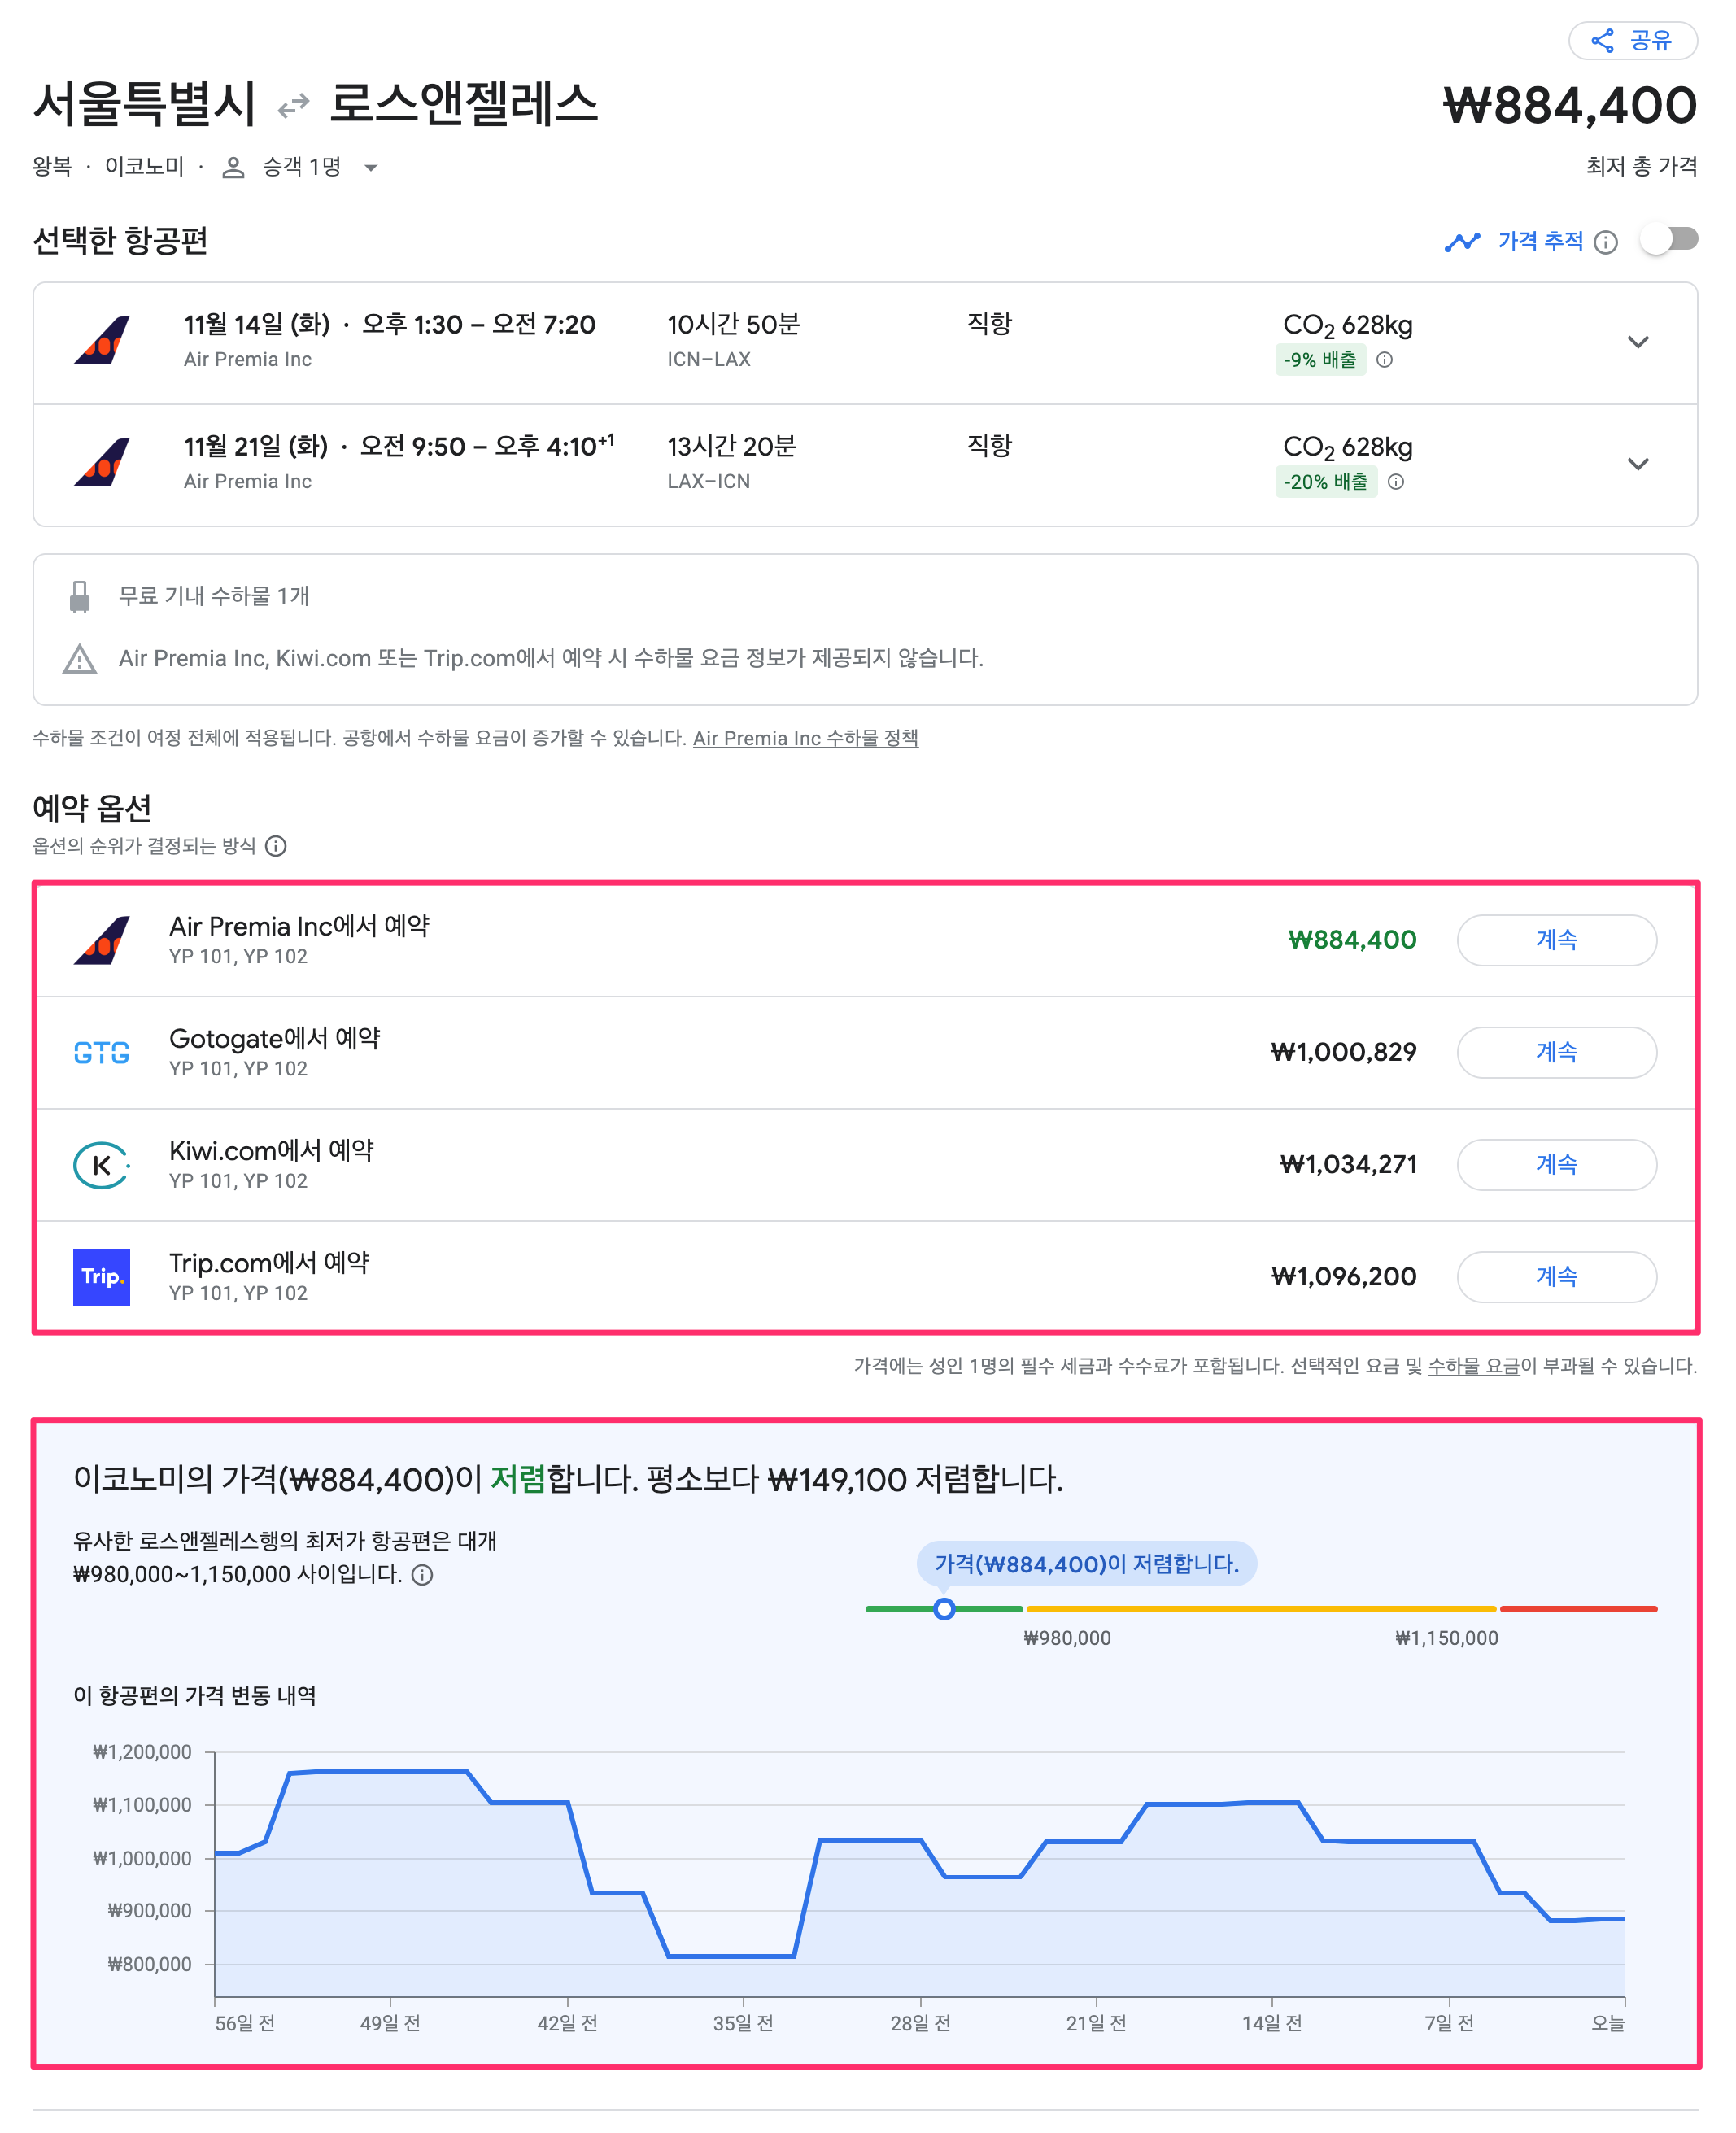
Task: Click the Kiwi.com circular logo
Action: click(101, 1165)
